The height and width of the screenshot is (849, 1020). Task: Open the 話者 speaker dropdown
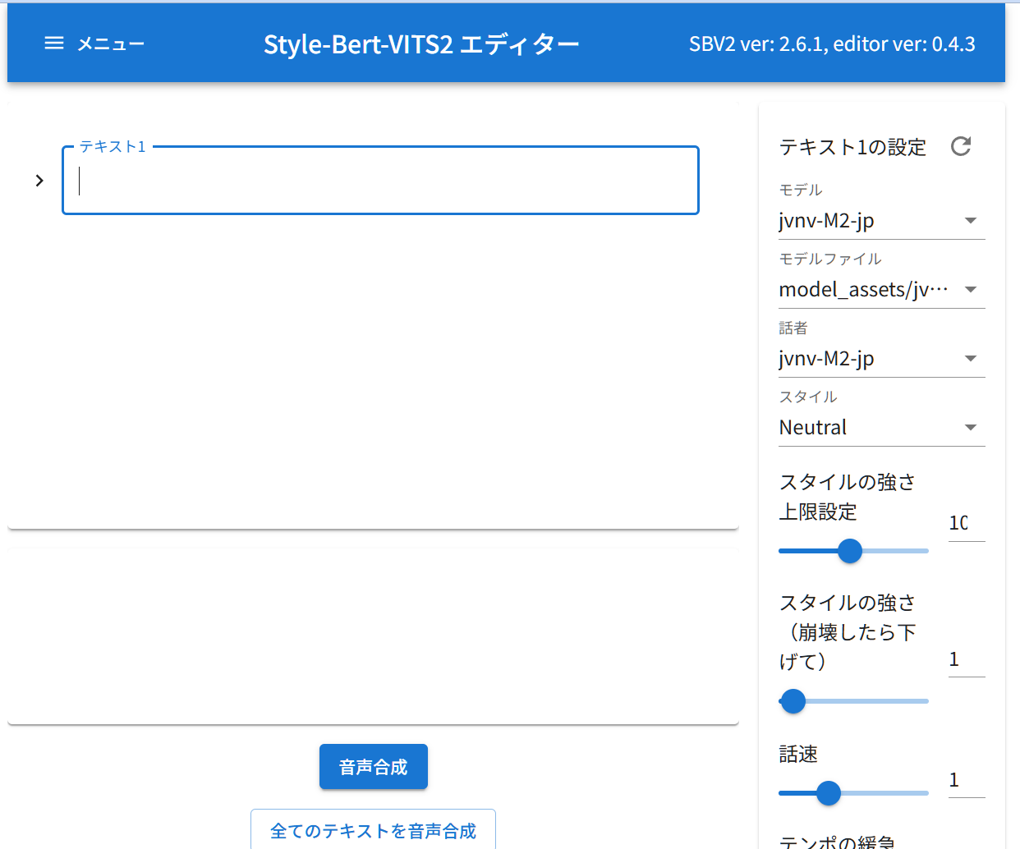point(881,359)
